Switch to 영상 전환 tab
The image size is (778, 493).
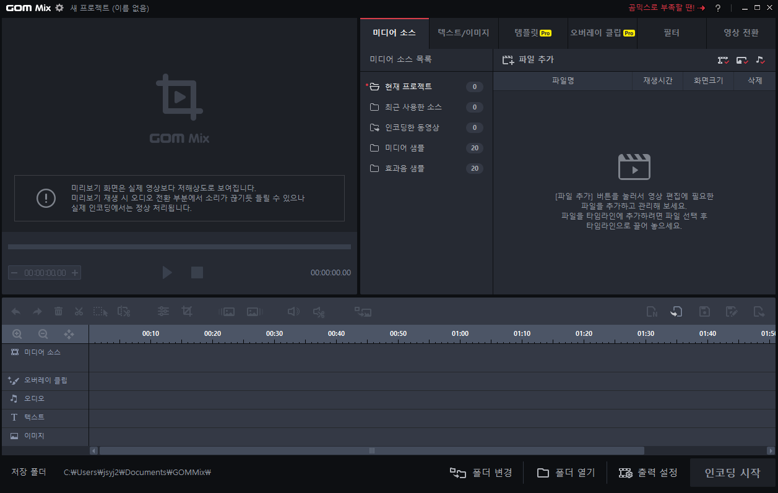click(x=741, y=33)
